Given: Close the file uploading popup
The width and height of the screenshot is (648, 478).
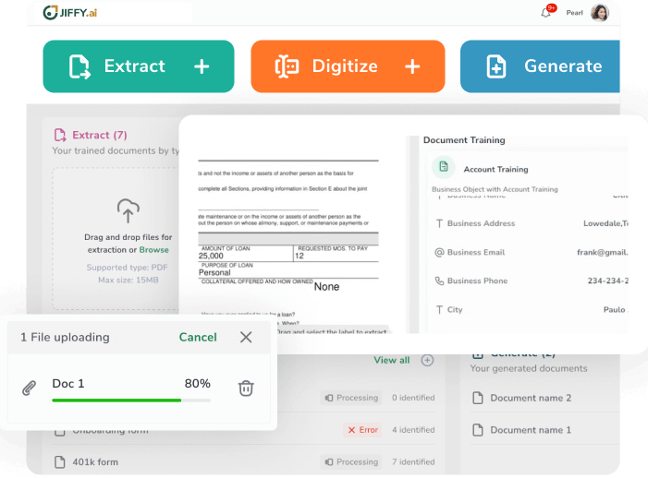Looking at the screenshot, I should click(246, 337).
